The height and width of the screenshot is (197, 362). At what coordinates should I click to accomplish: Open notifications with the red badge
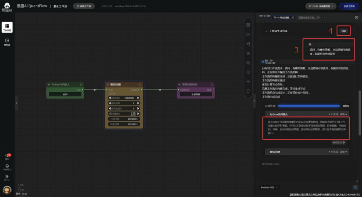[8, 157]
